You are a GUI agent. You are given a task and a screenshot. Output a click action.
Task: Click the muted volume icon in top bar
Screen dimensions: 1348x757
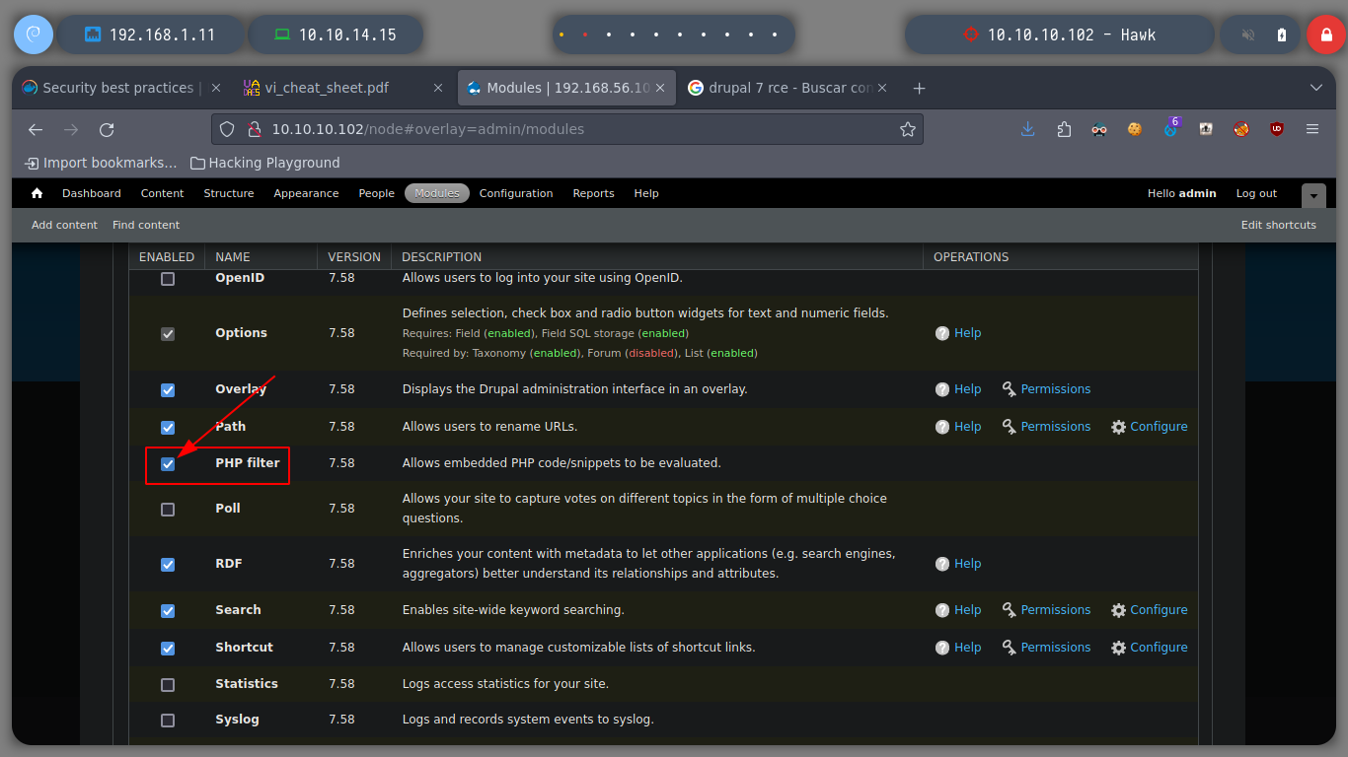[1248, 34]
